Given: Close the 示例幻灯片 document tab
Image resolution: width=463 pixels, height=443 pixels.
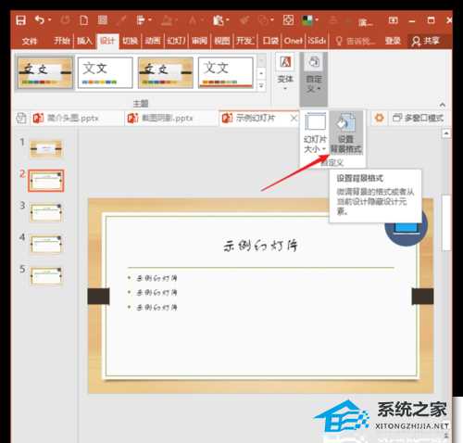Looking at the screenshot, I should tap(294, 118).
